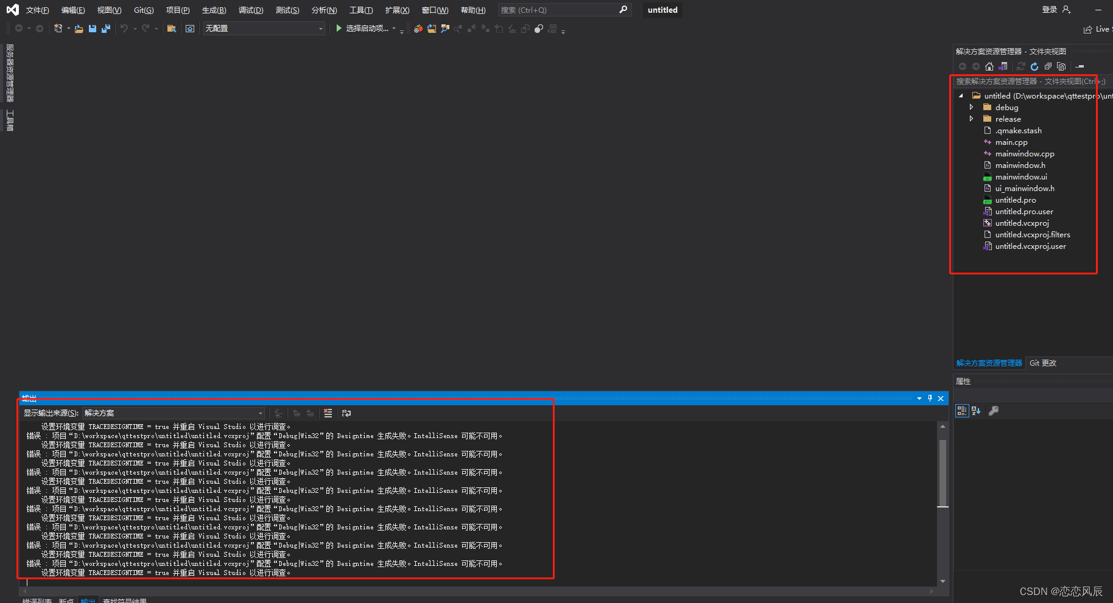Open the 视图(V) menu
The width and height of the screenshot is (1113, 603).
click(110, 10)
